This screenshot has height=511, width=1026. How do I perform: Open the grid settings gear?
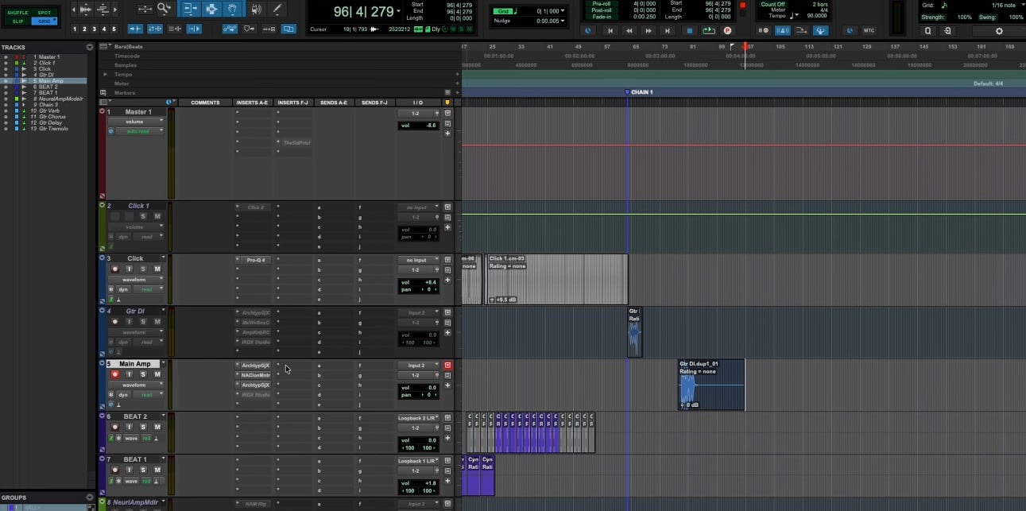999,30
